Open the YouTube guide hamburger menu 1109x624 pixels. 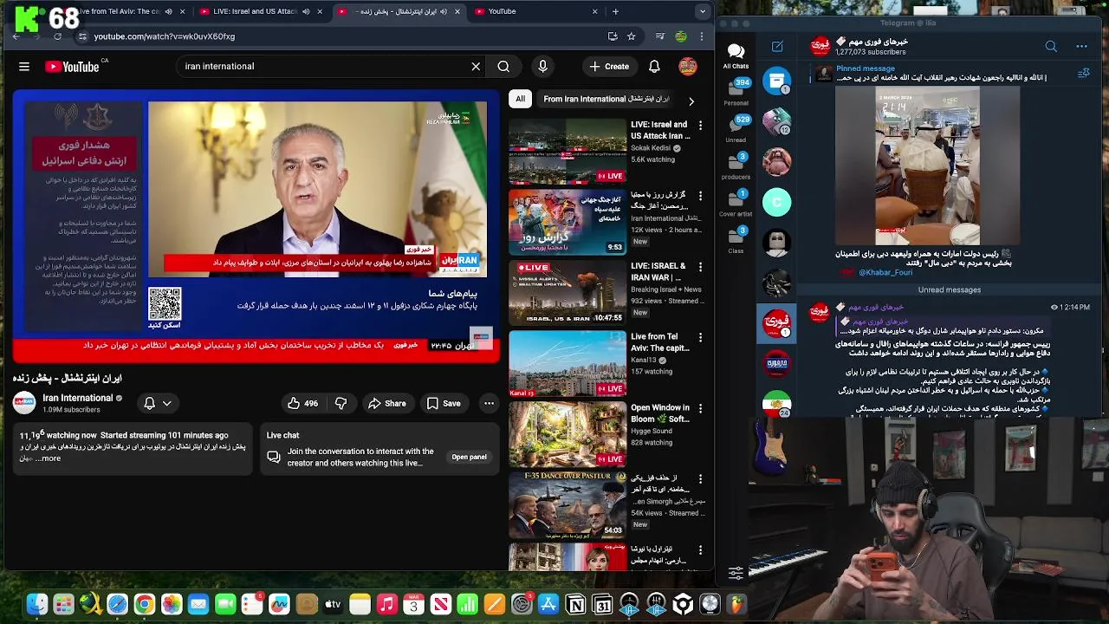pyautogui.click(x=24, y=66)
